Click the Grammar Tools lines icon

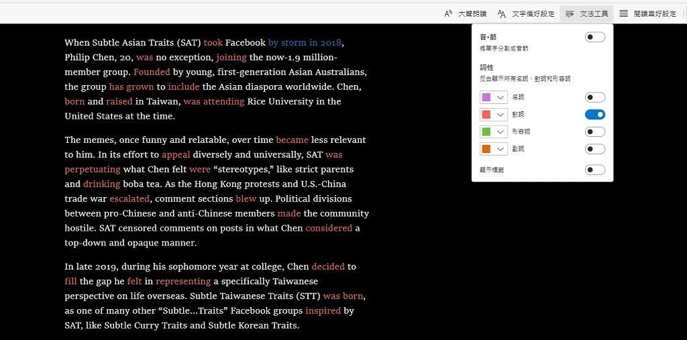pyautogui.click(x=570, y=14)
